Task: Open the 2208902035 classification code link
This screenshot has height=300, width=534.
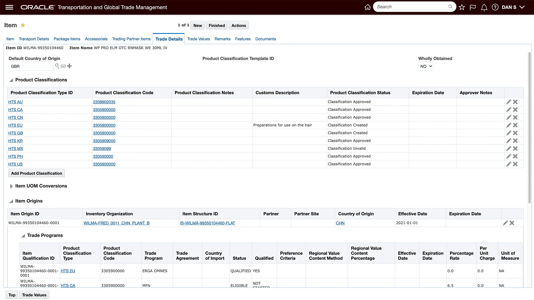Action: pos(104,102)
